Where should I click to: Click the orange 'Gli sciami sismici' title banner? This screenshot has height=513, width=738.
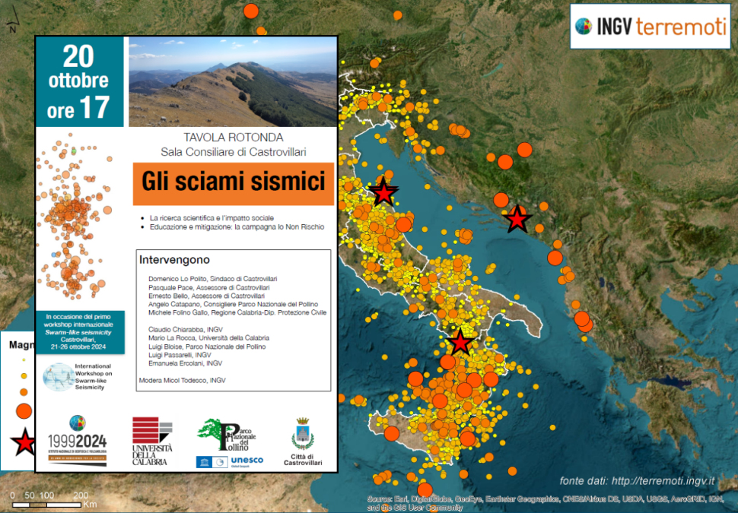click(234, 184)
